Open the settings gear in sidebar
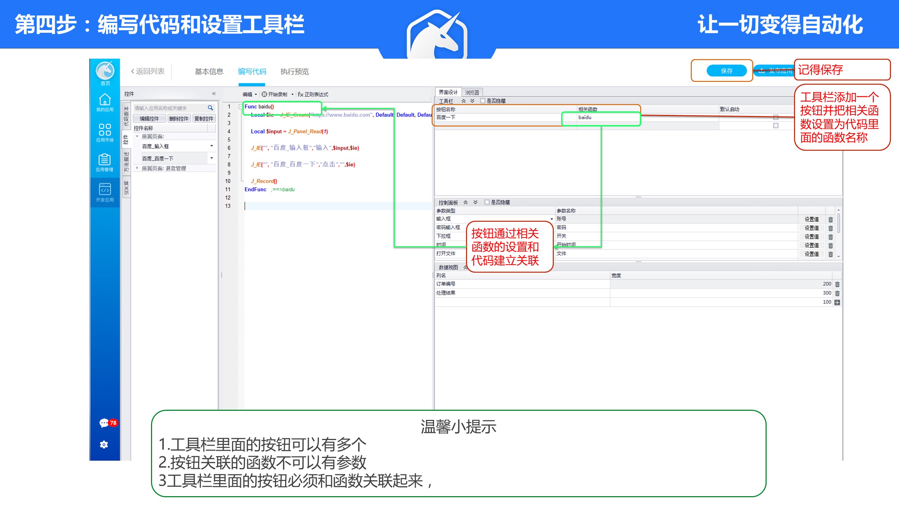 click(104, 445)
